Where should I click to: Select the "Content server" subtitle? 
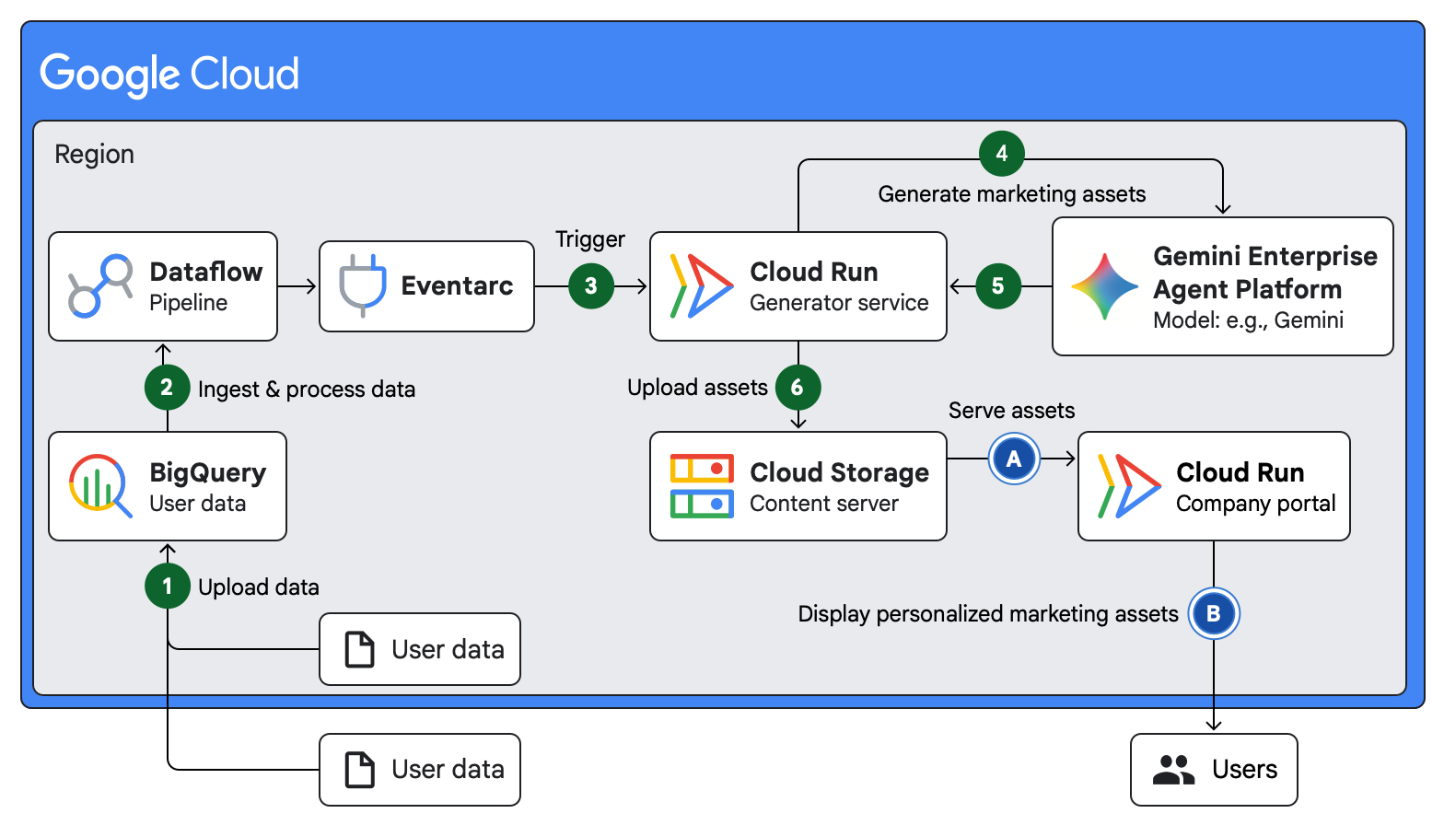(x=824, y=504)
